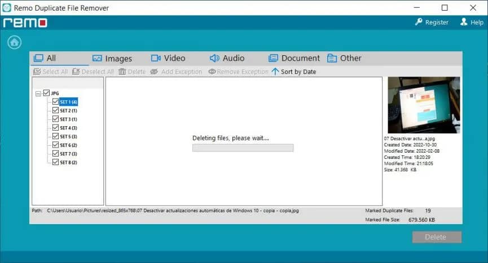Click the Register link

coord(437,23)
